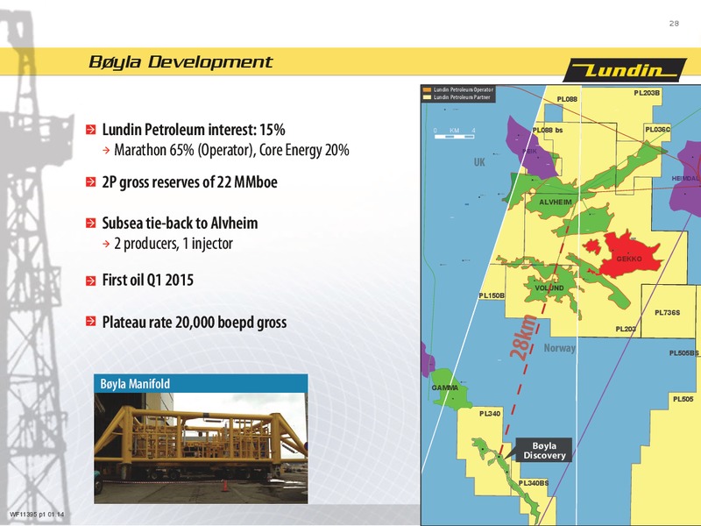Click the Lundin logo

(x=625, y=70)
